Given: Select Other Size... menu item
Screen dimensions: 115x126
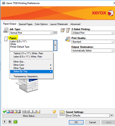Looking at the screenshot, I should 31,62.
